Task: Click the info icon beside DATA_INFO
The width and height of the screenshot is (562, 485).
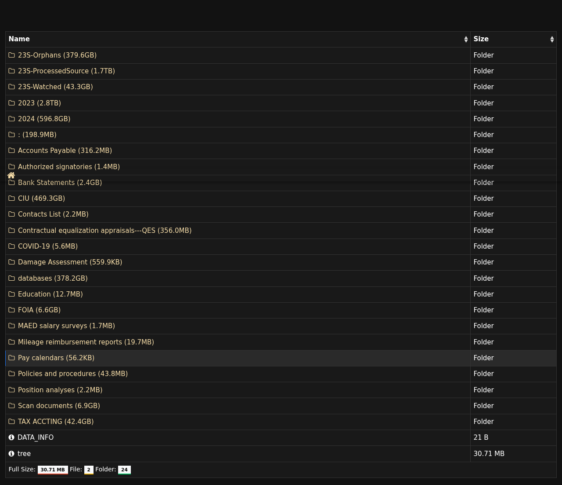Action: point(11,438)
